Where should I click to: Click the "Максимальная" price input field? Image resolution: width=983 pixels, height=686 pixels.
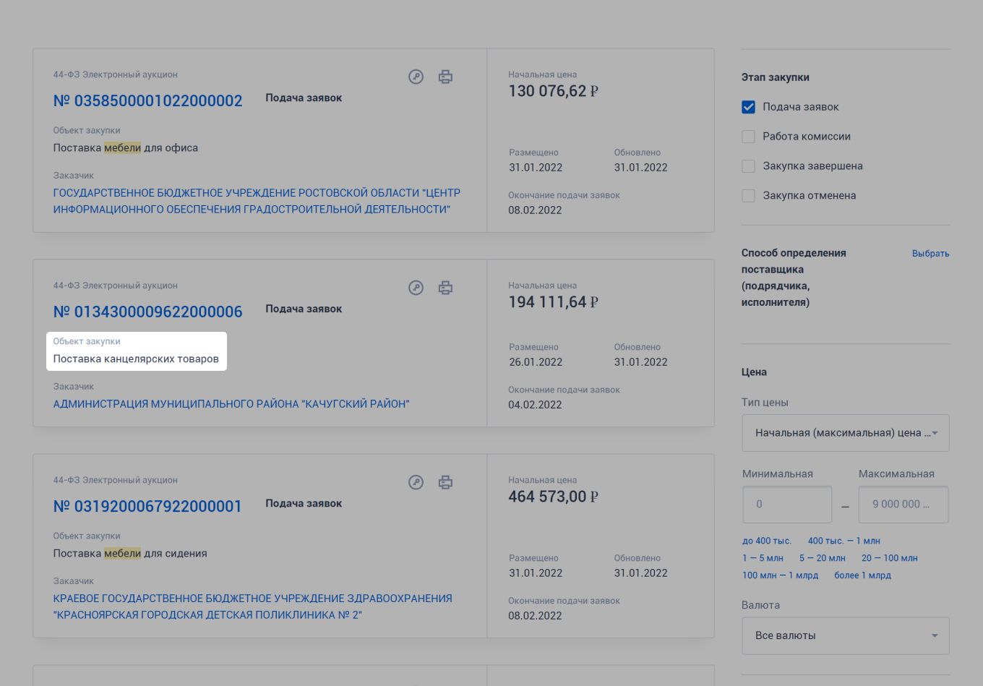coord(903,505)
